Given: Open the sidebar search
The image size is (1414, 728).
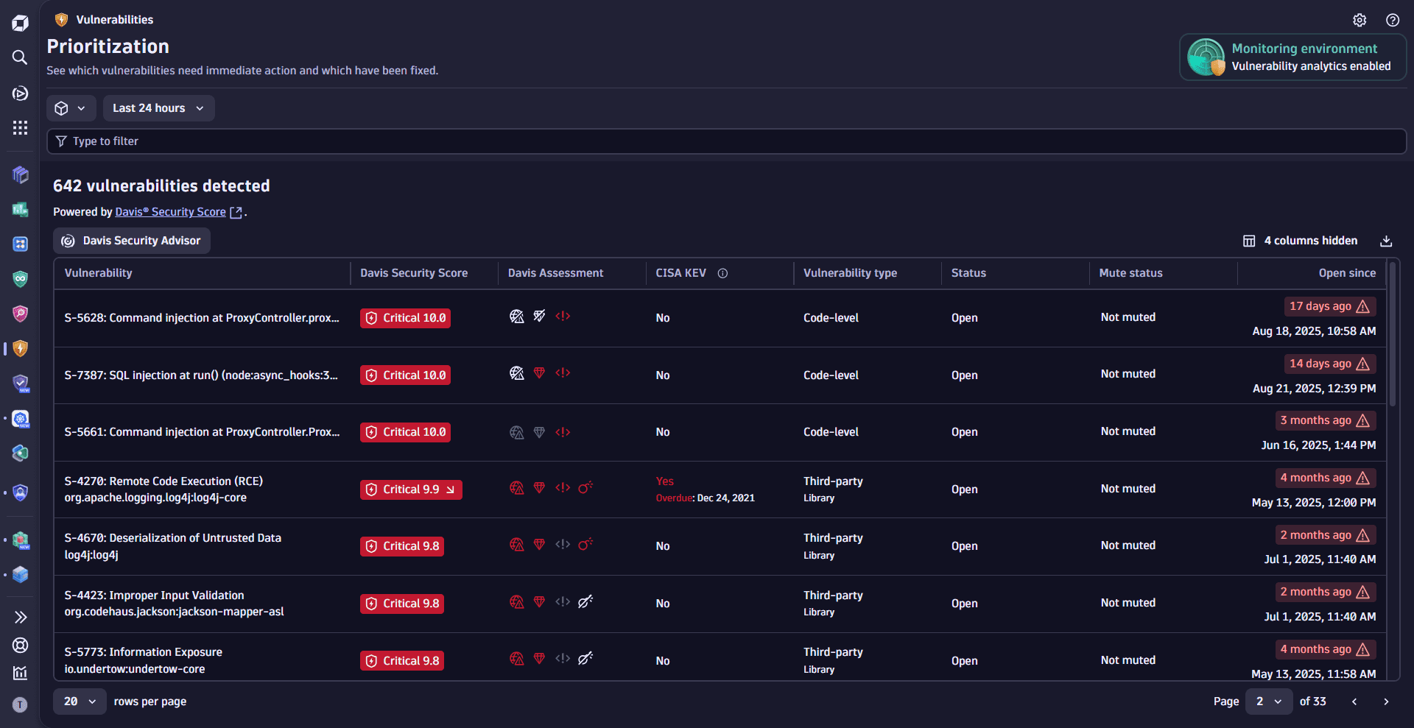Looking at the screenshot, I should 20,57.
